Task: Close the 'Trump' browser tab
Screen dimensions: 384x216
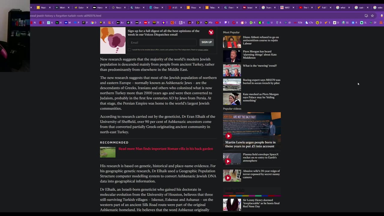Action: [274, 7]
